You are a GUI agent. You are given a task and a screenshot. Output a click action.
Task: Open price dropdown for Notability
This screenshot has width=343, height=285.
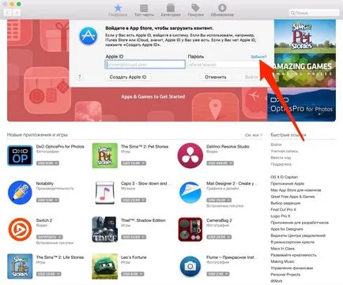pos(47,200)
